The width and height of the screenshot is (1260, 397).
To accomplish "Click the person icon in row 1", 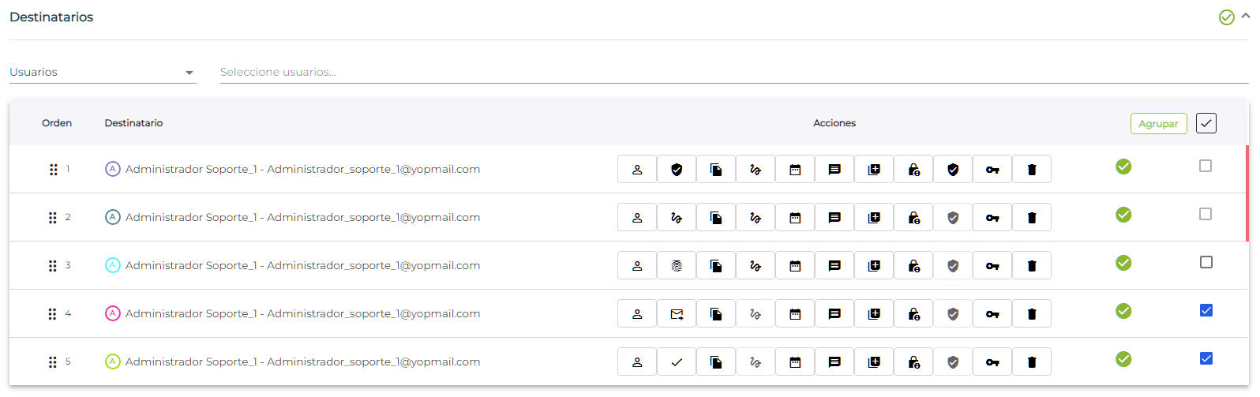I will [637, 170].
